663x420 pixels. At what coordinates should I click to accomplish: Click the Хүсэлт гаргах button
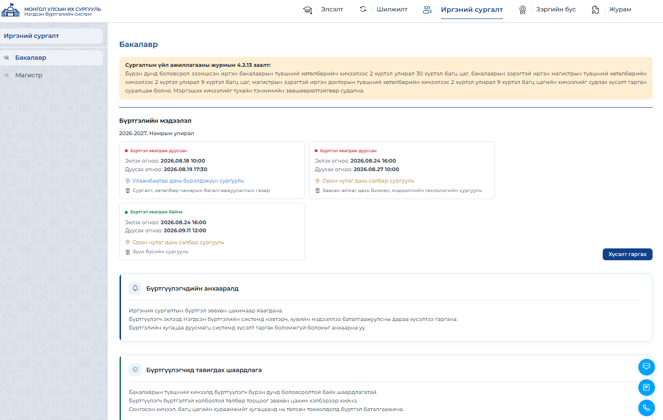pyautogui.click(x=627, y=254)
